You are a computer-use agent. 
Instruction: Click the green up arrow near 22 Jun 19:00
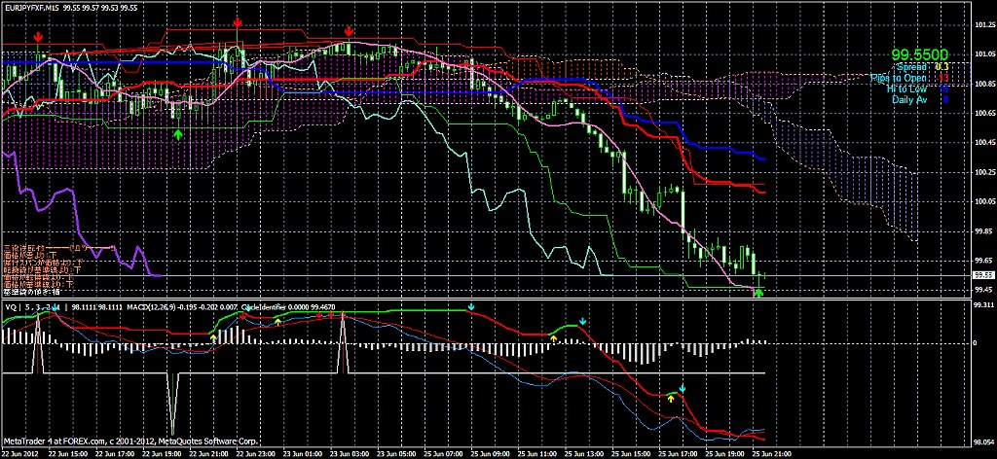coord(179,134)
